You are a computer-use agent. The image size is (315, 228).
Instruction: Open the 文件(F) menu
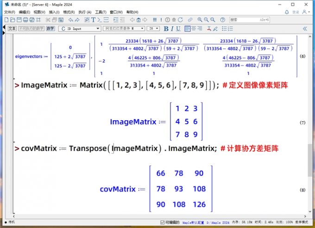pyautogui.click(x=9, y=12)
